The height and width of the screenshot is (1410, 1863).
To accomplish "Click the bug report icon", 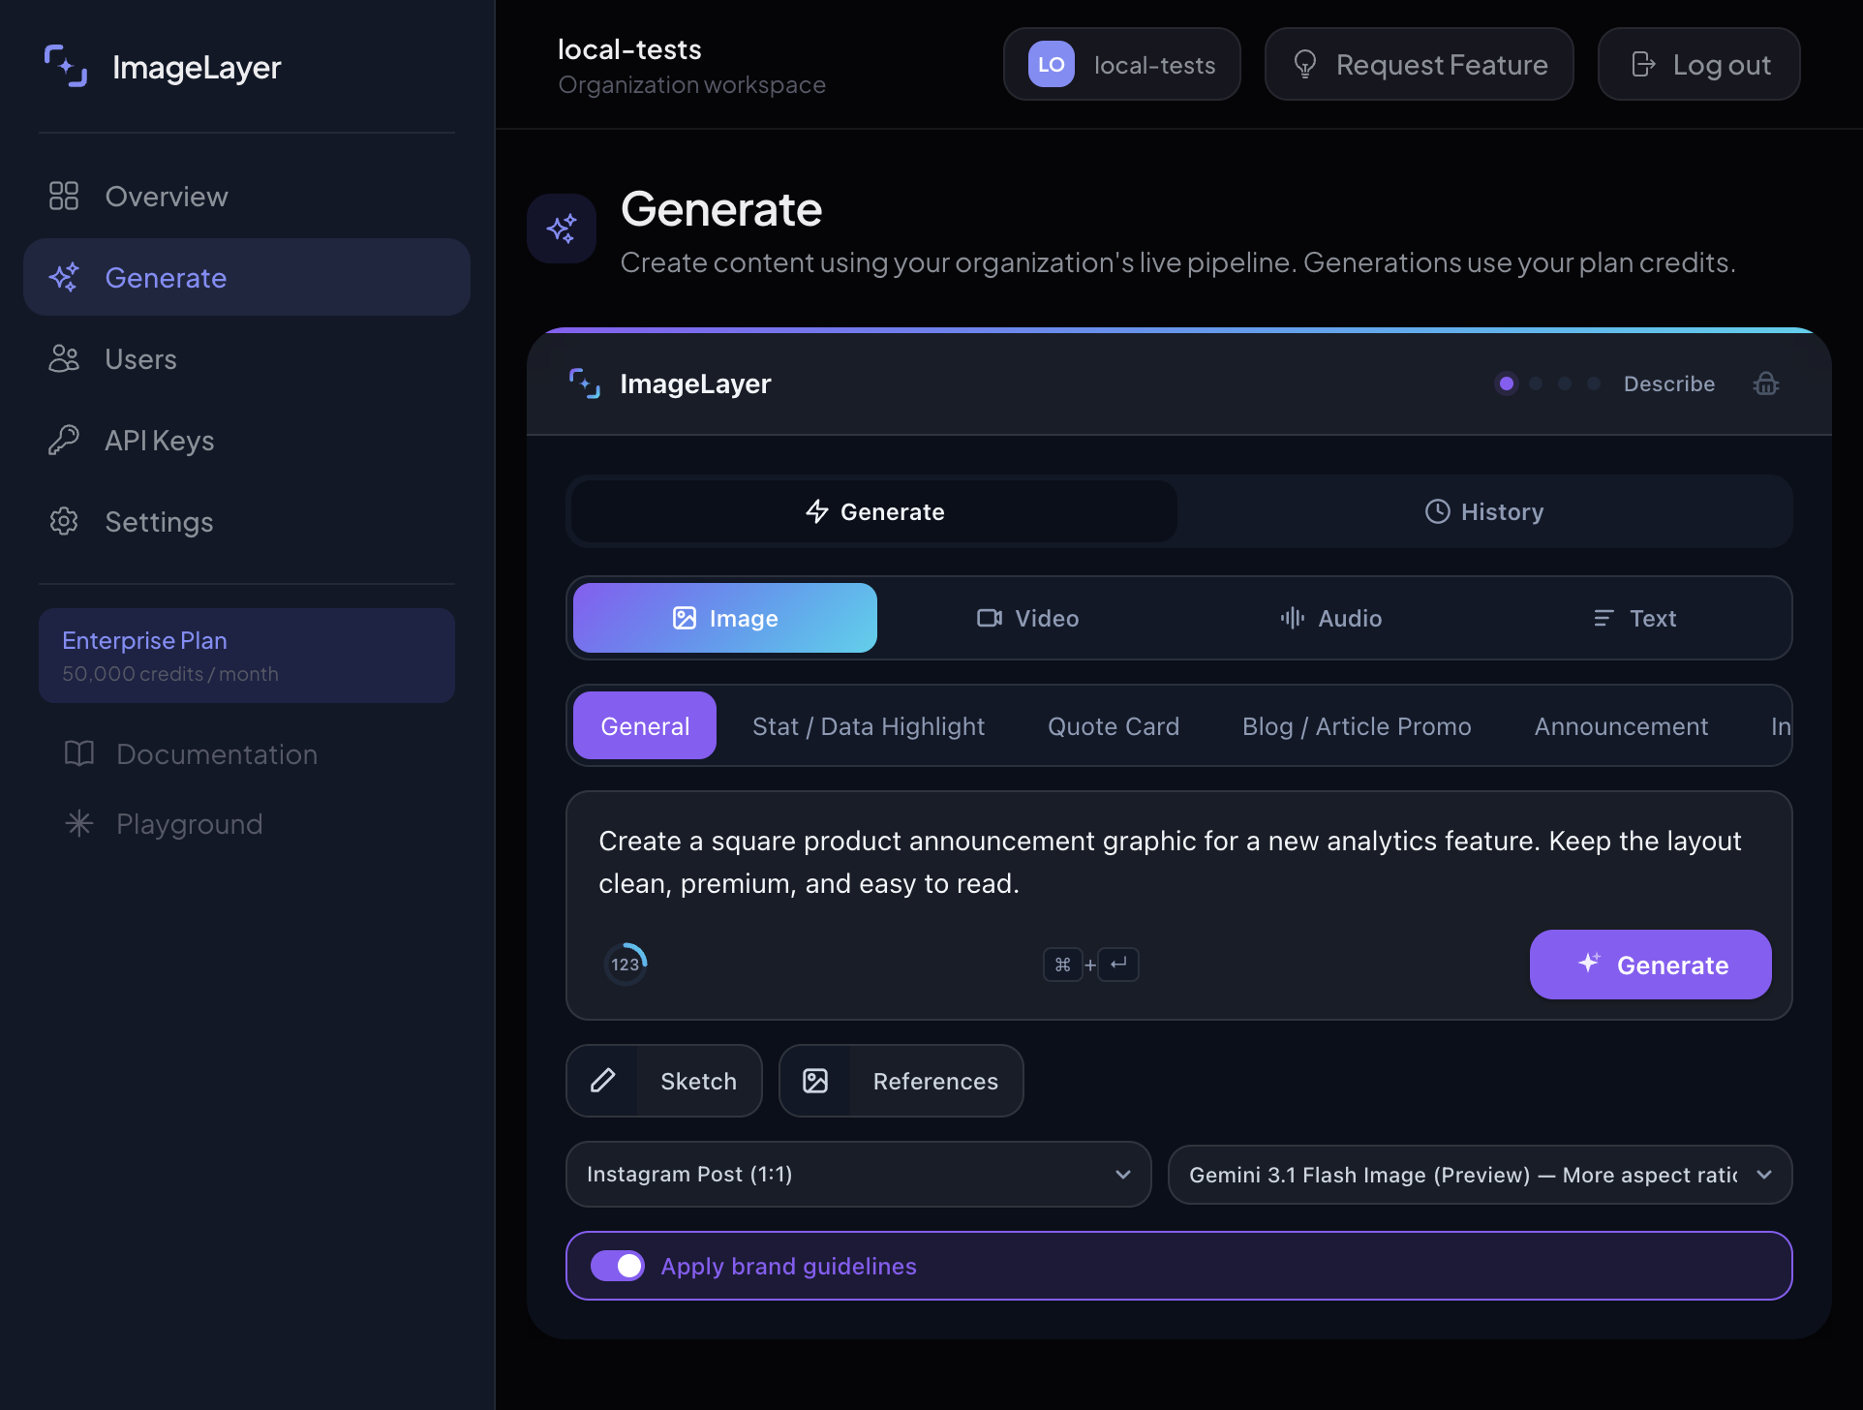I will click(1766, 383).
